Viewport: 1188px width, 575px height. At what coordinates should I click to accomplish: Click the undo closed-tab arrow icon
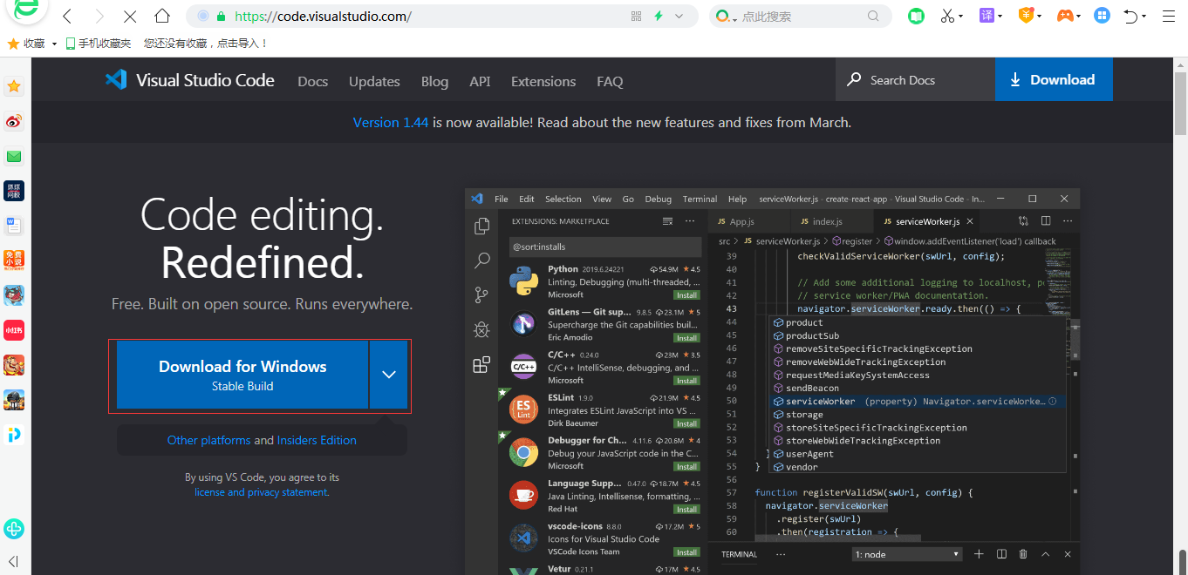click(1130, 16)
